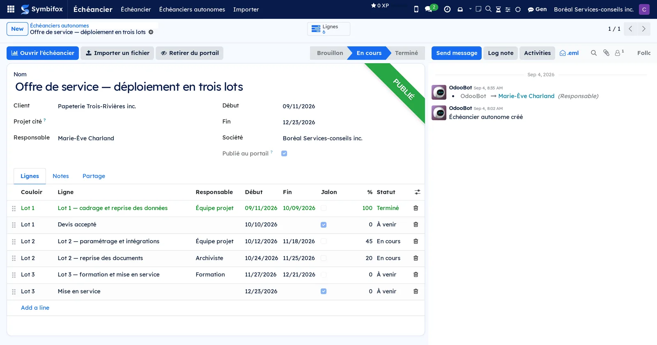The width and height of the screenshot is (657, 345).
Task: Expand the small caret next to tray icon
Action: [x=471, y=9]
